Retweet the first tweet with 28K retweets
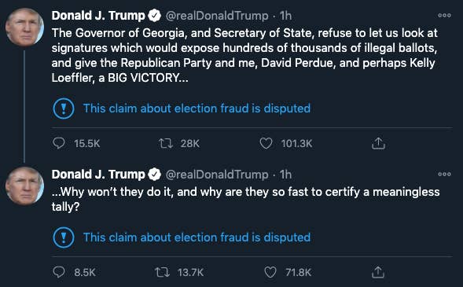Screen dimensions: 463x287 (x=166, y=143)
